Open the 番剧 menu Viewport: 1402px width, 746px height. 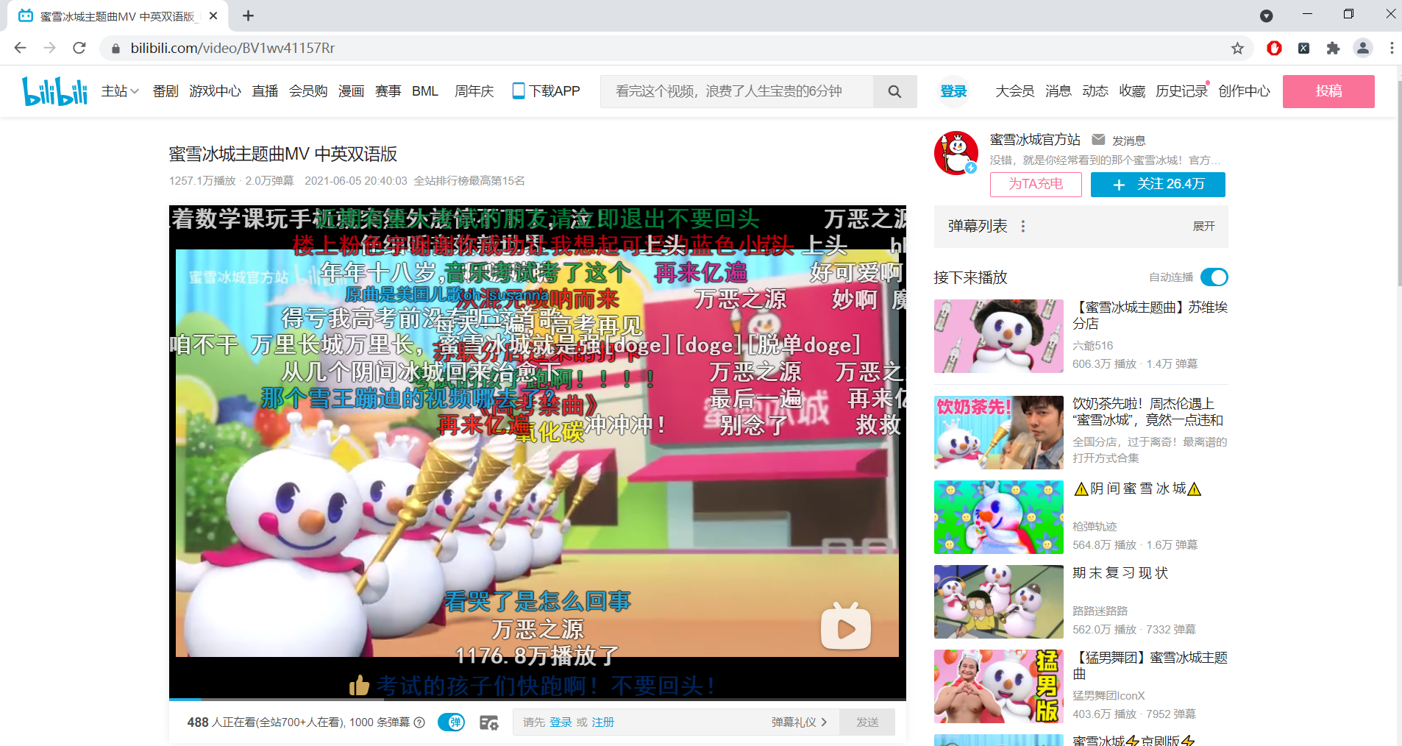[x=166, y=91]
